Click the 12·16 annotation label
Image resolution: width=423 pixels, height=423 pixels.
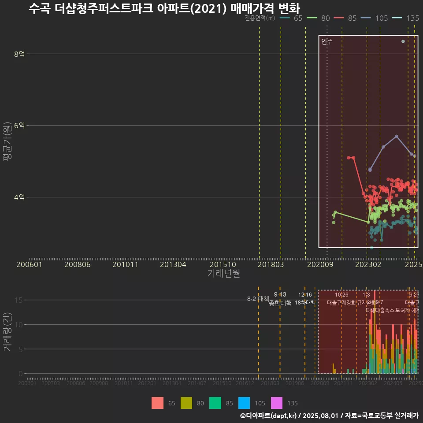point(305,295)
